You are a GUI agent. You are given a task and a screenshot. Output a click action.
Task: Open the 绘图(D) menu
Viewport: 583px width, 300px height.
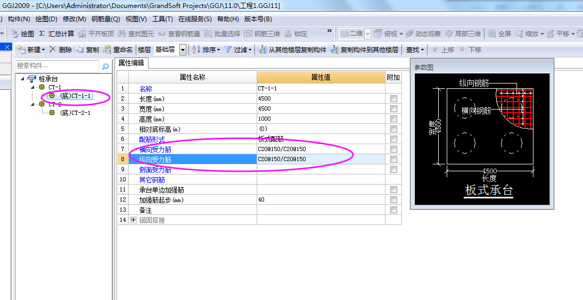(46, 19)
